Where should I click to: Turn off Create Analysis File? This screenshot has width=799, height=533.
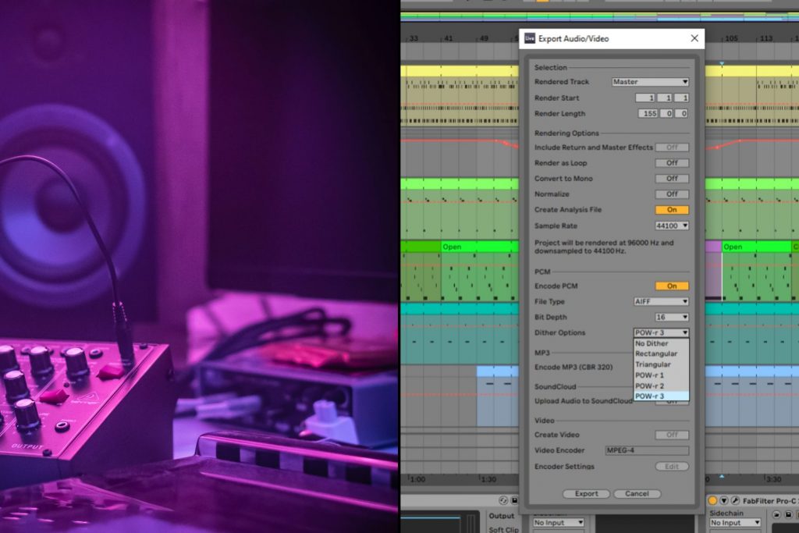click(672, 209)
